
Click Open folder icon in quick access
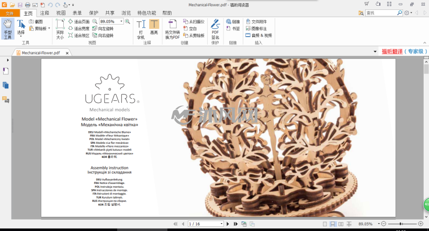(x=13, y=5)
